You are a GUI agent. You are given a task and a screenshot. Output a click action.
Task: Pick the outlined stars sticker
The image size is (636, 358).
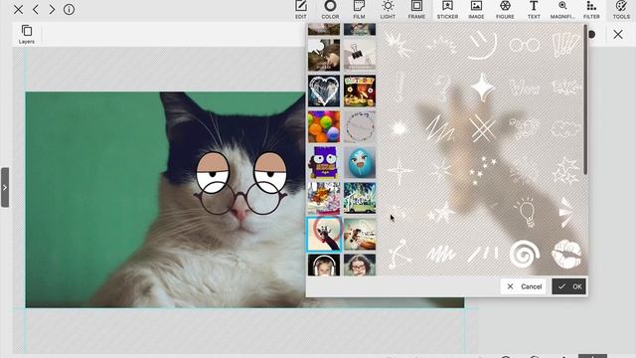point(566,171)
